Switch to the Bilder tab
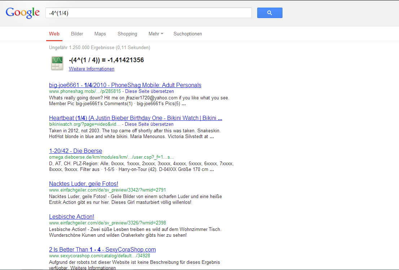This screenshot has height=270, width=399. pos(77,34)
